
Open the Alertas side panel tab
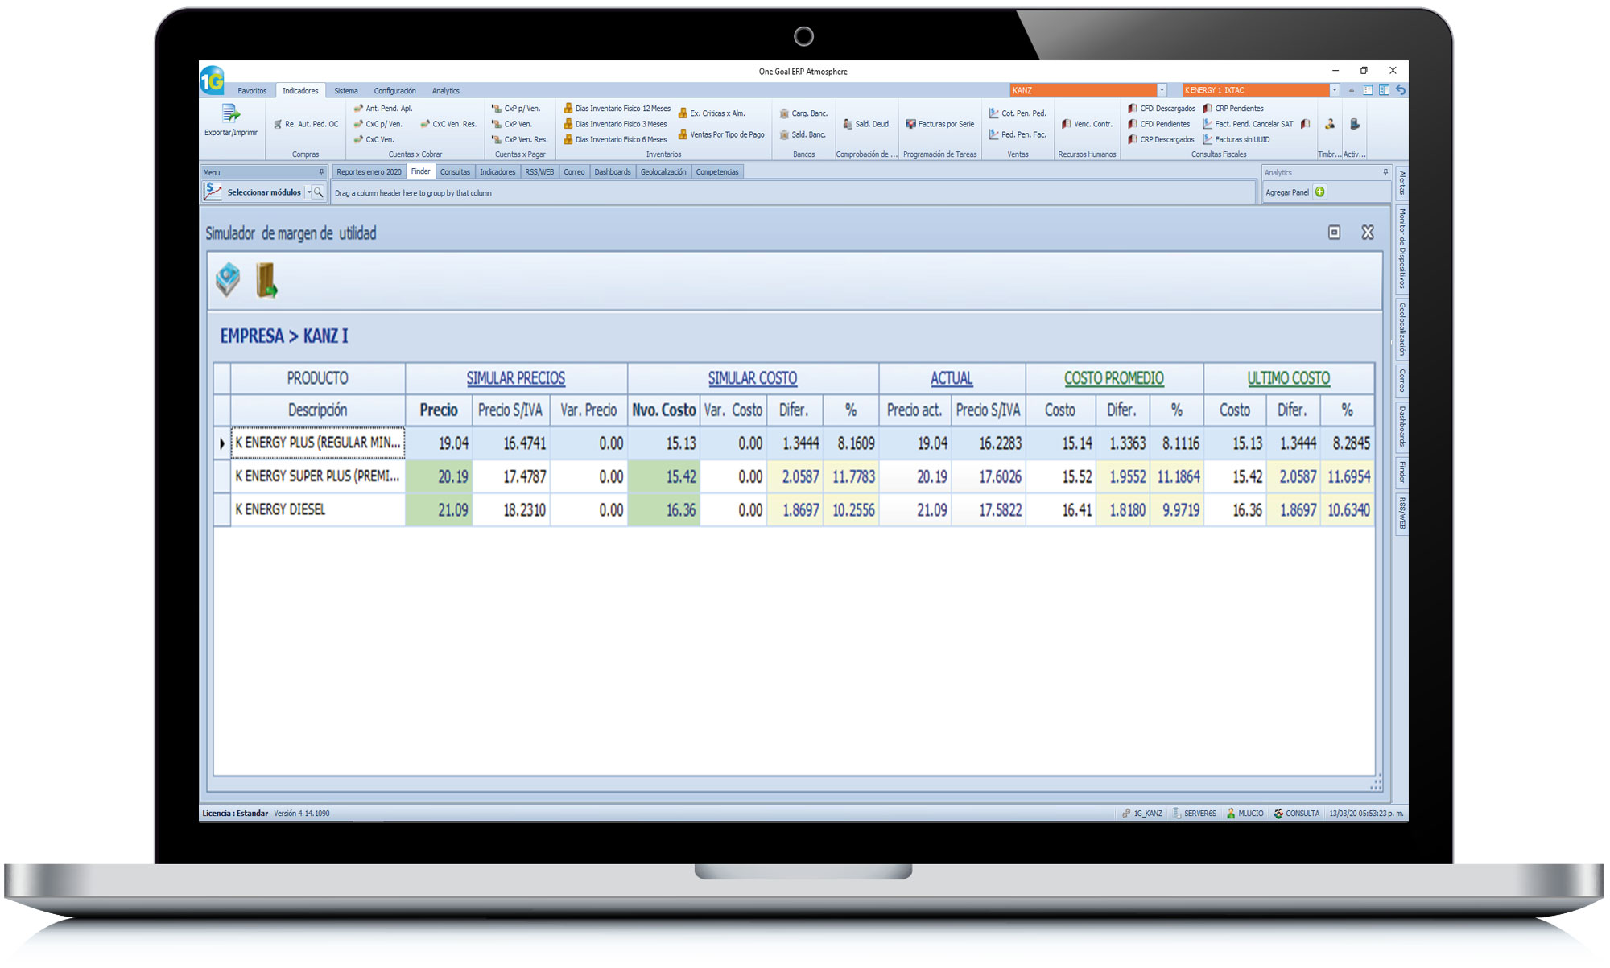tap(1402, 183)
